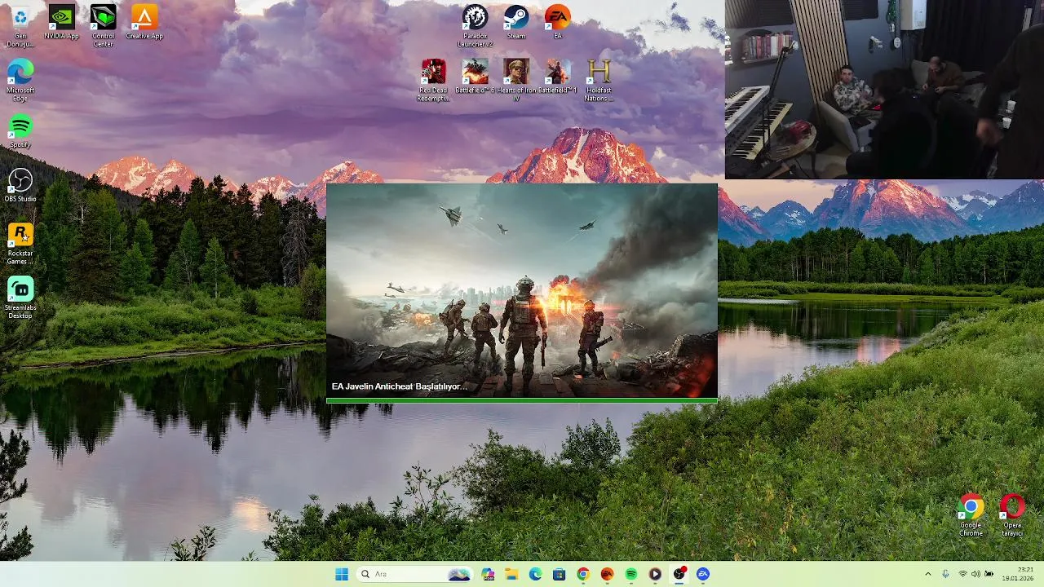Click the battery tray icon
1044x587 pixels.
[x=989, y=574]
